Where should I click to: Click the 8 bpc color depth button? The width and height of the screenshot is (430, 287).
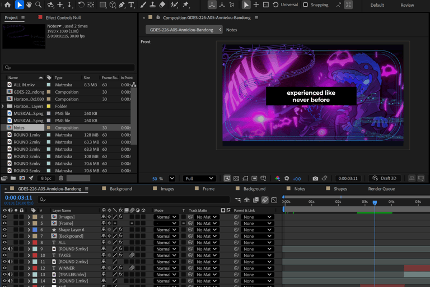(46, 178)
